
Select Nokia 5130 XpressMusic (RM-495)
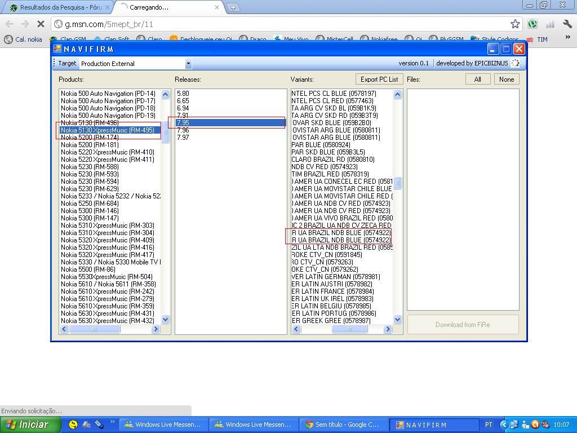[x=110, y=130]
